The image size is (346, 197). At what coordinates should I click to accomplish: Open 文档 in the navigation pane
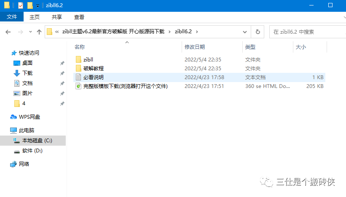27,83
